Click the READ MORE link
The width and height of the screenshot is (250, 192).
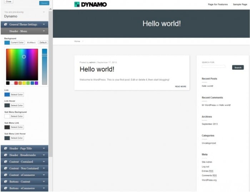181,87
